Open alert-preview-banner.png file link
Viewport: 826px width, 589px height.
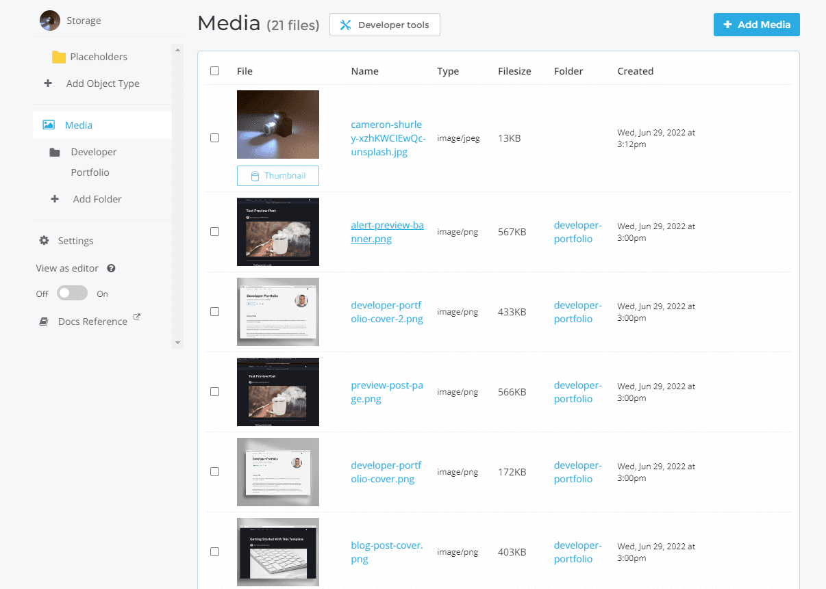point(388,232)
